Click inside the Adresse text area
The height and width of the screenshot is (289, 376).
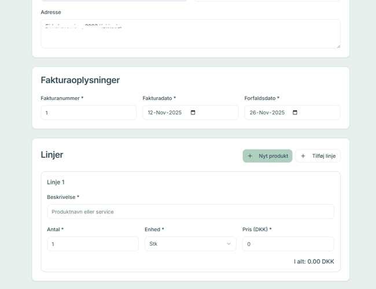tap(190, 36)
